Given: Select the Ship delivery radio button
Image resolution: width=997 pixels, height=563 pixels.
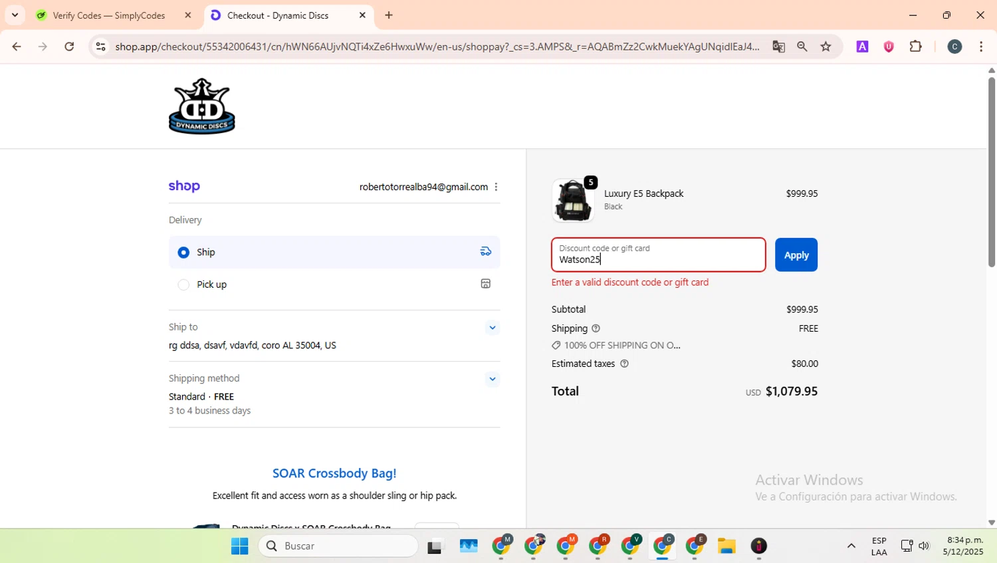Looking at the screenshot, I should (183, 253).
